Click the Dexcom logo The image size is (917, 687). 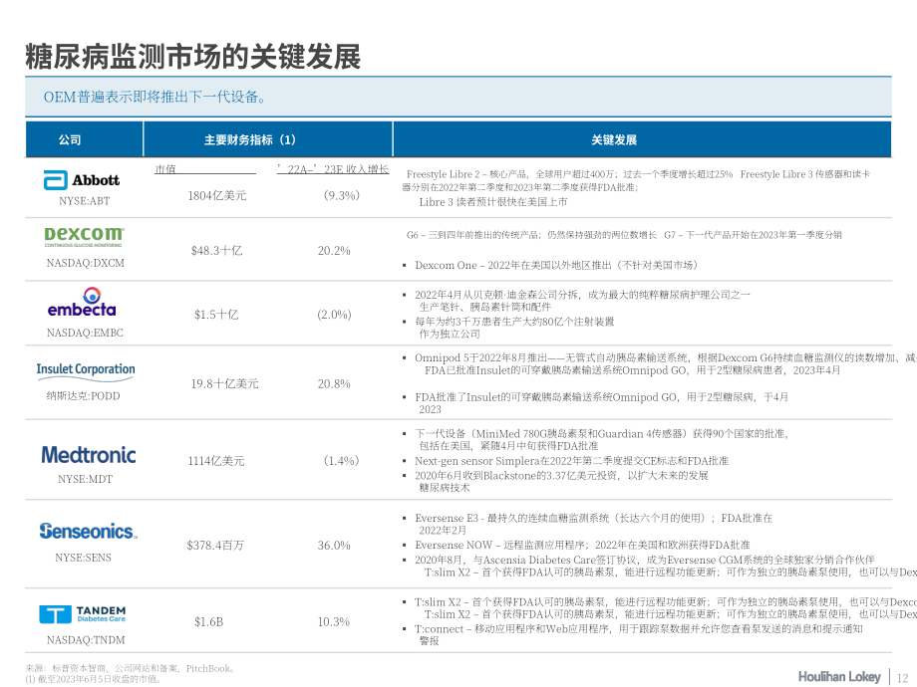(x=84, y=236)
